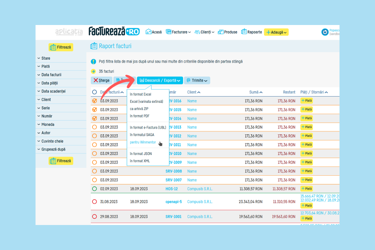The image size is (375, 250).
Task: Open invoice link SRV-1001
Action: [x=173, y=217]
